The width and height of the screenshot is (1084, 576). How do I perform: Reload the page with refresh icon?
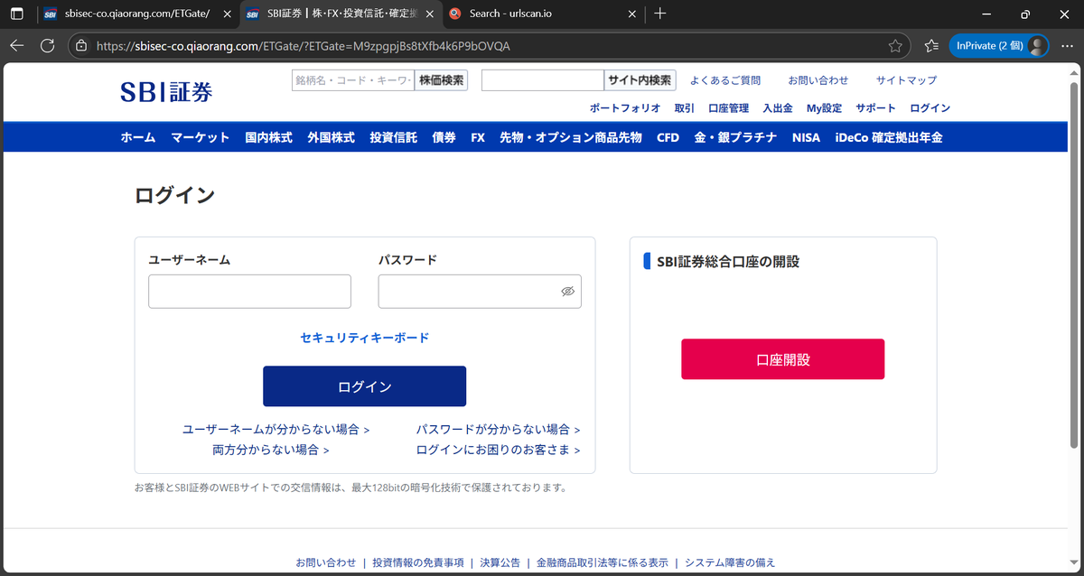click(x=48, y=45)
